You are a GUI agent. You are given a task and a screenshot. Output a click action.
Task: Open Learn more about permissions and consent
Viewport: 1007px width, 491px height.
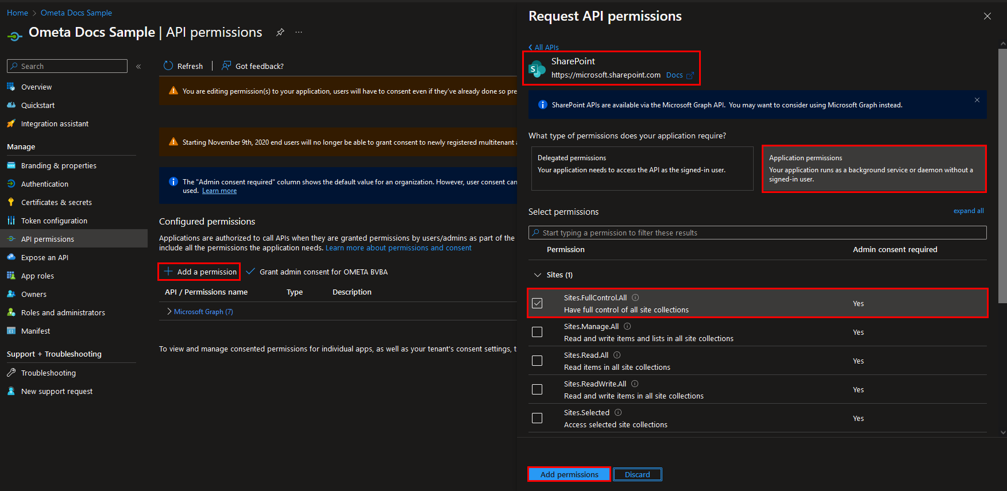pyautogui.click(x=399, y=248)
